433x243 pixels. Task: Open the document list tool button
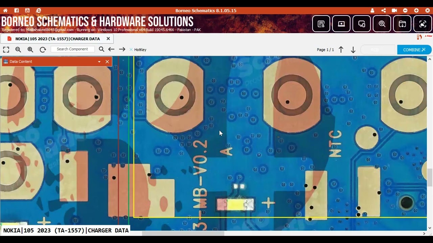[x=321, y=24]
